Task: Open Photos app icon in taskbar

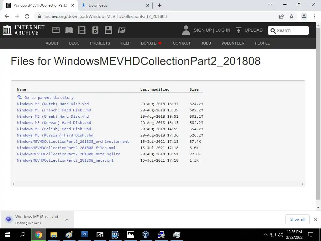Action: coord(131,235)
